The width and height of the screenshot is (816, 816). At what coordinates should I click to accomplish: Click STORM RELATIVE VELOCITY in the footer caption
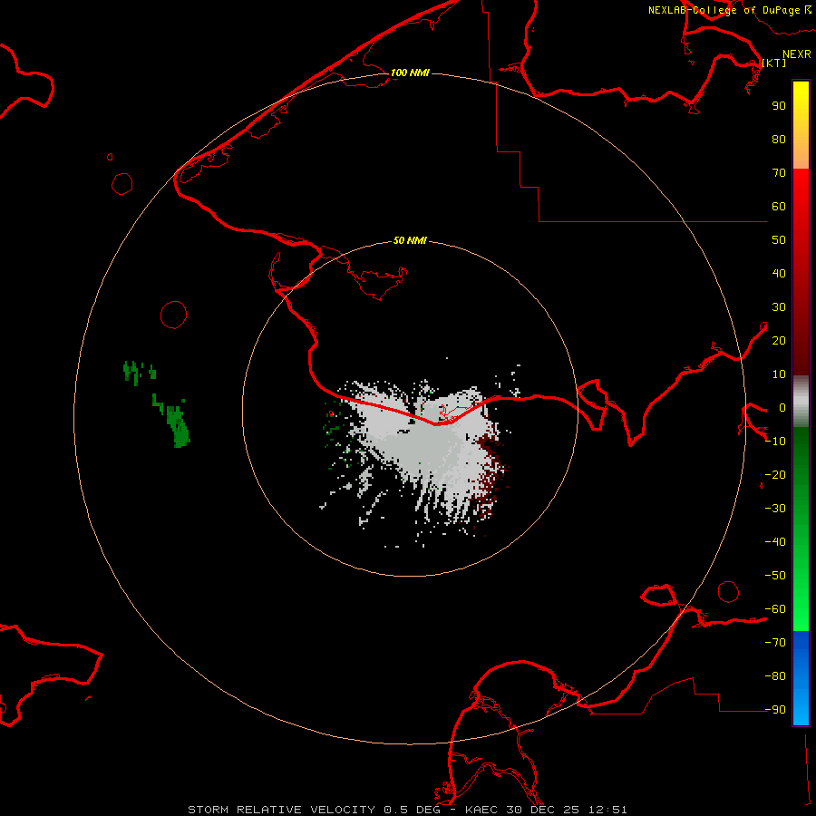tap(281, 810)
